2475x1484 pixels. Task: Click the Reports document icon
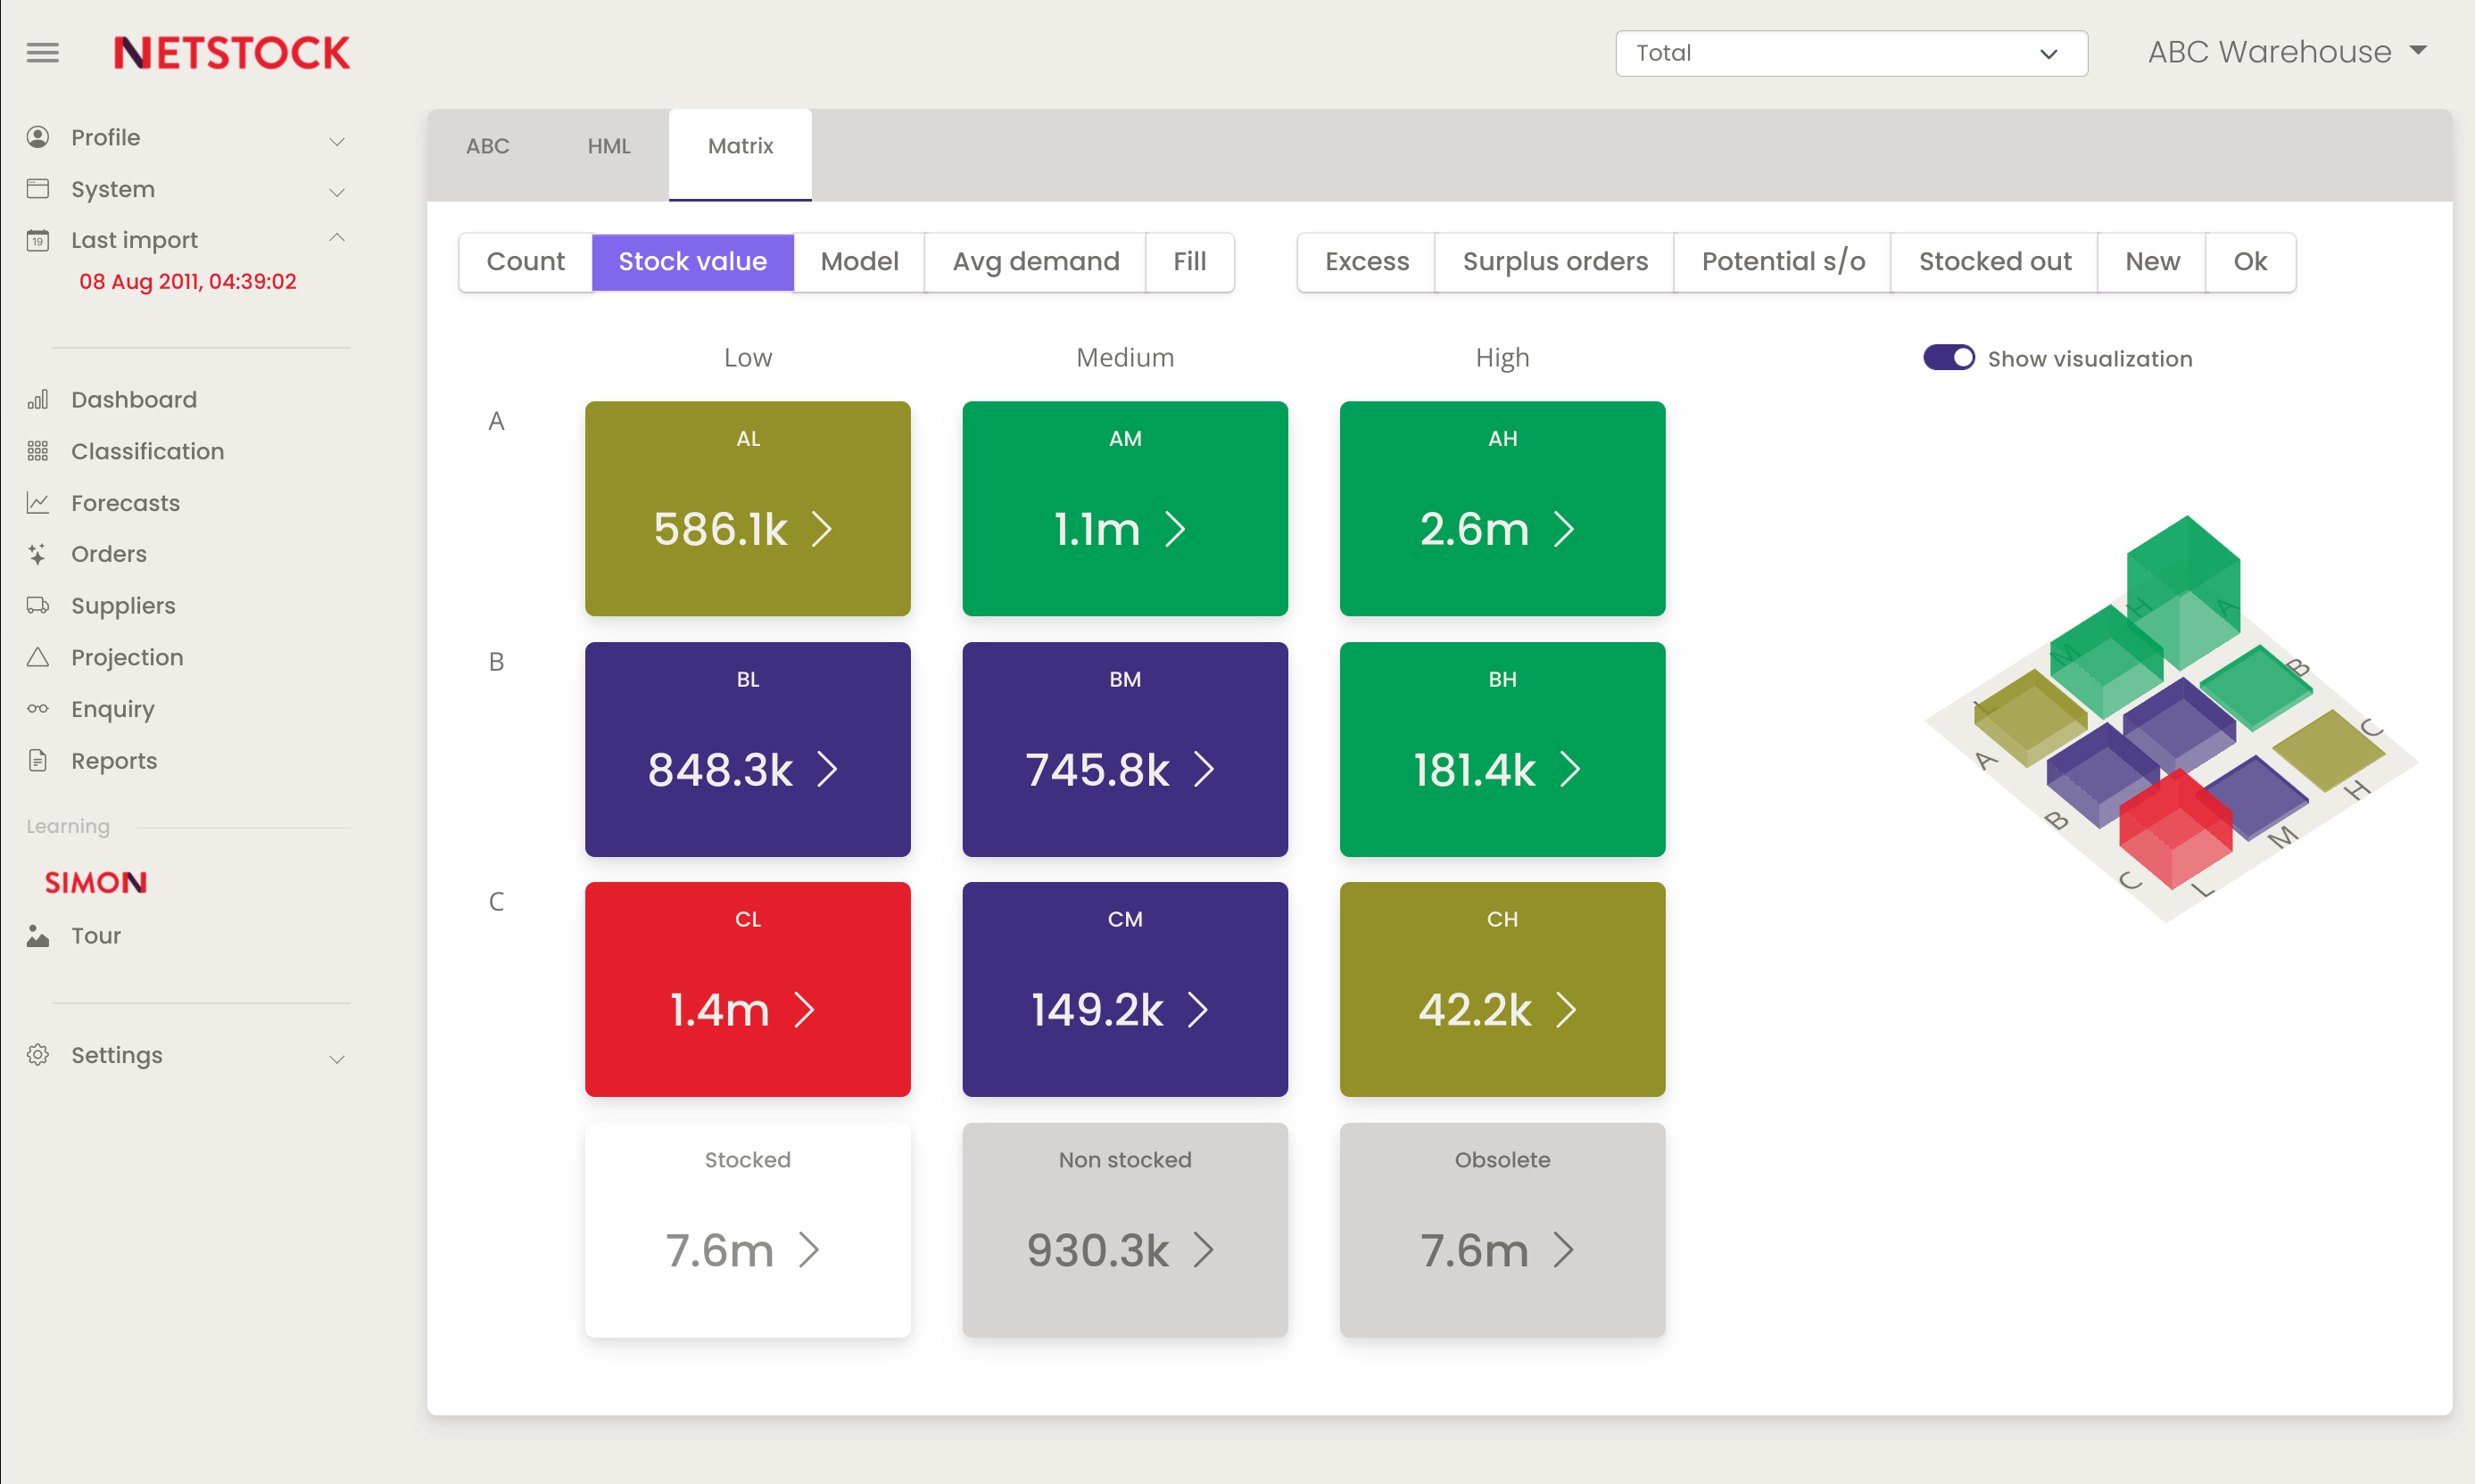(38, 761)
